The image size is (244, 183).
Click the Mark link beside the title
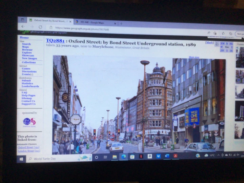tap(209, 43)
